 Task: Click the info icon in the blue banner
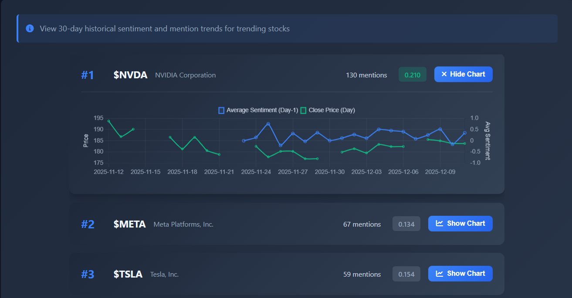click(30, 28)
